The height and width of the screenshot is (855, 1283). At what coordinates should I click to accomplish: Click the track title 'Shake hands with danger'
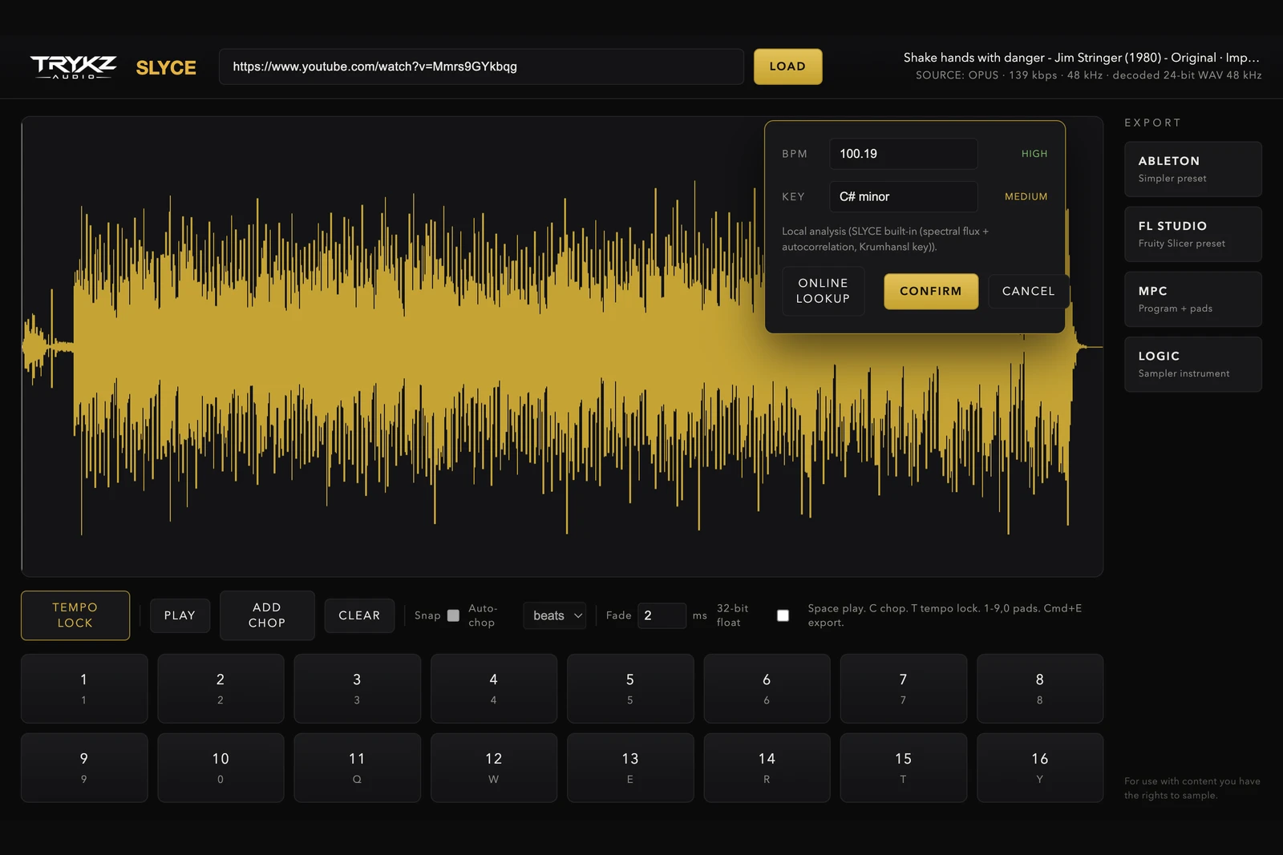1081,58
